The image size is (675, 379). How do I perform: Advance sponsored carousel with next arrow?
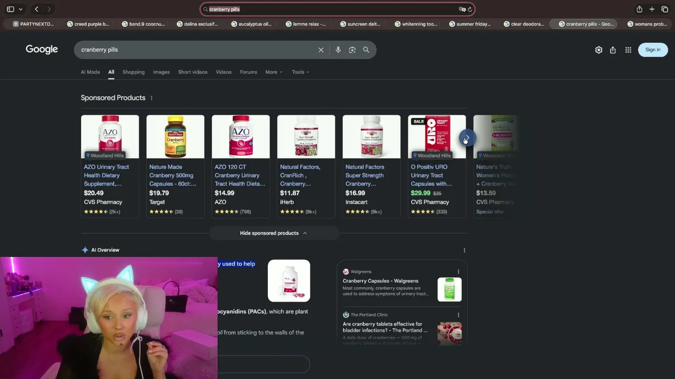tap(466, 138)
